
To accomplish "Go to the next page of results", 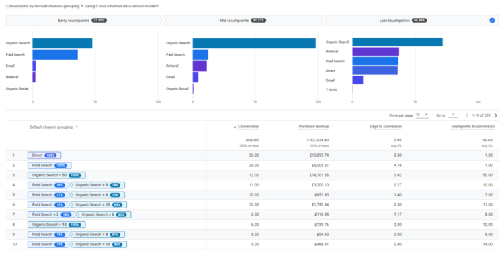I will [x=496, y=115].
